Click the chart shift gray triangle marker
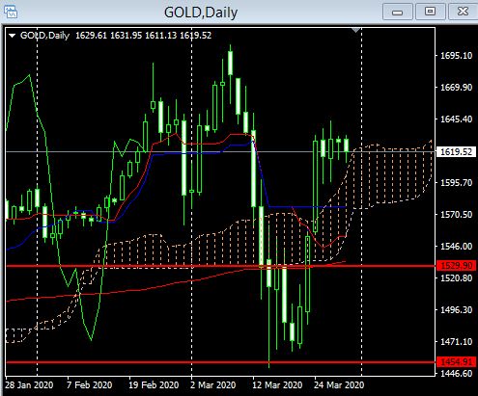Image resolution: width=478 pixels, height=396 pixels. (355, 31)
